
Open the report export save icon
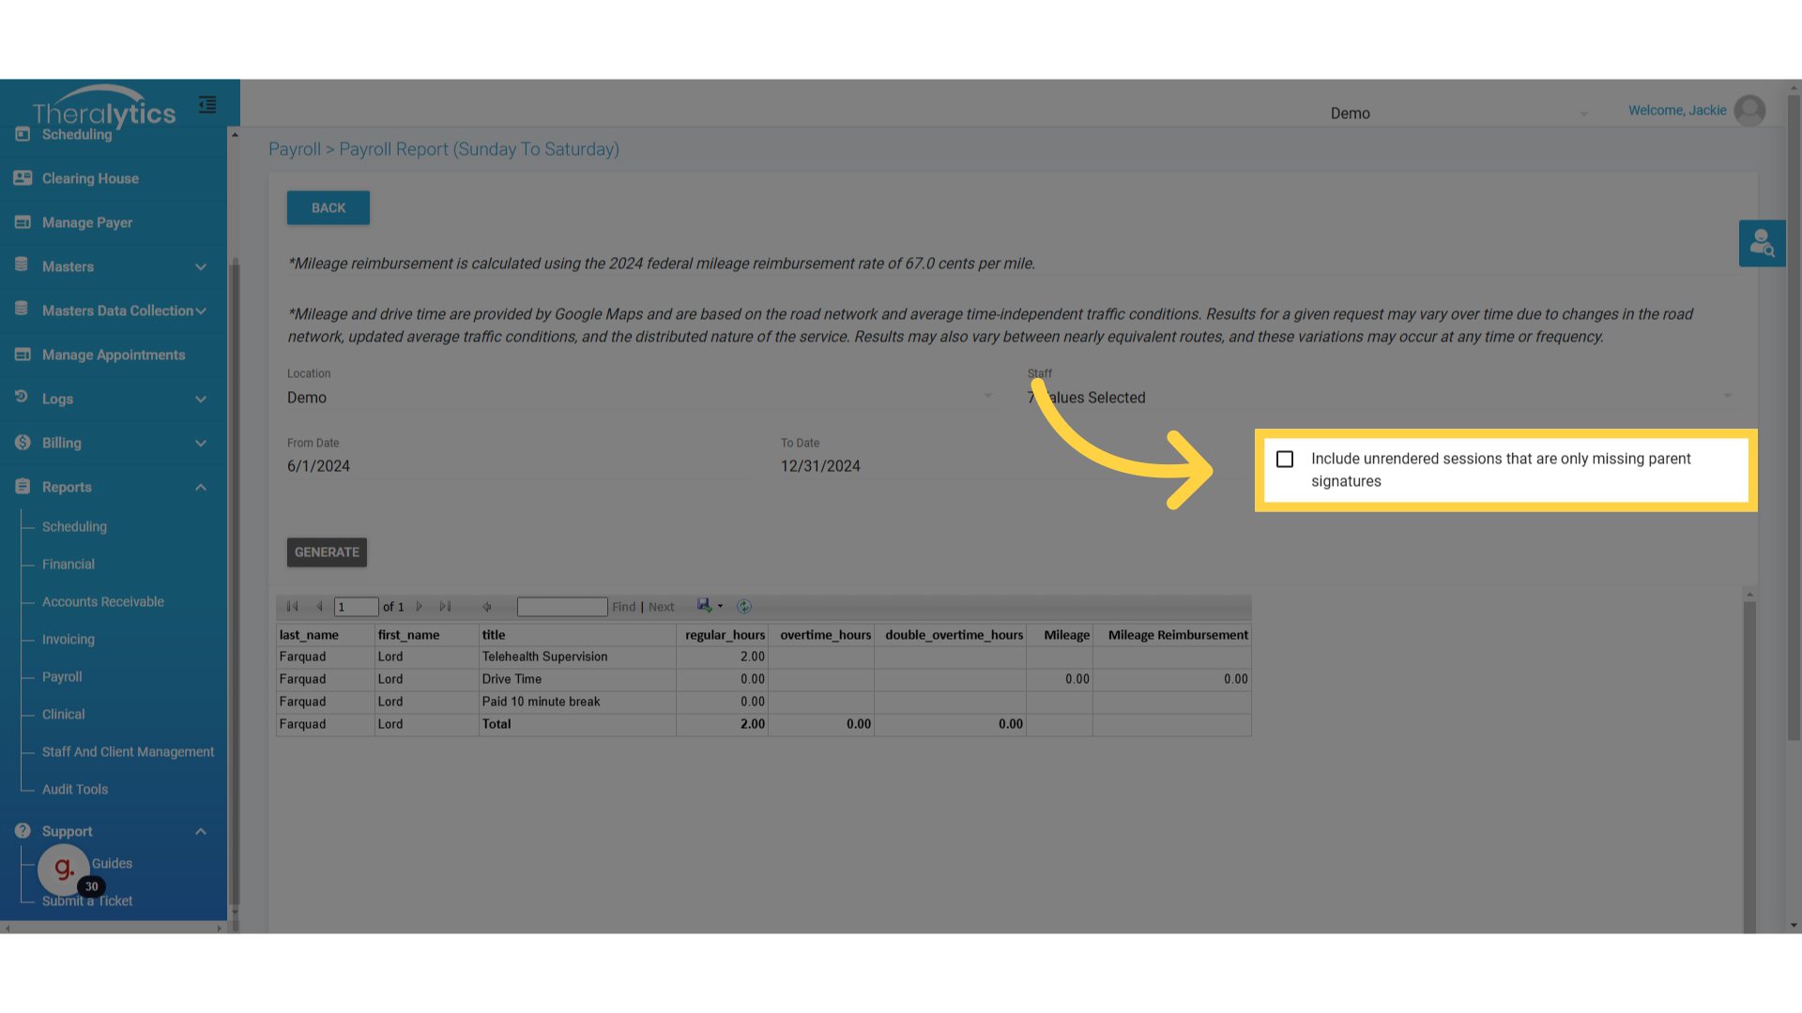[x=704, y=606]
